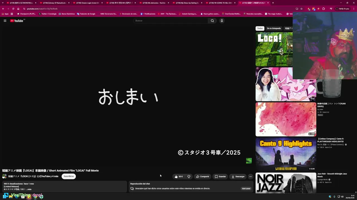Open the Twitter / Cronología bookmark

47,14
